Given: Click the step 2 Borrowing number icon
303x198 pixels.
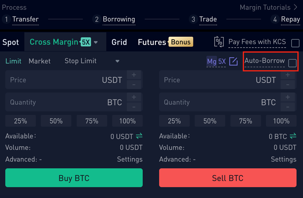Looking at the screenshot, I should [x=97, y=19].
